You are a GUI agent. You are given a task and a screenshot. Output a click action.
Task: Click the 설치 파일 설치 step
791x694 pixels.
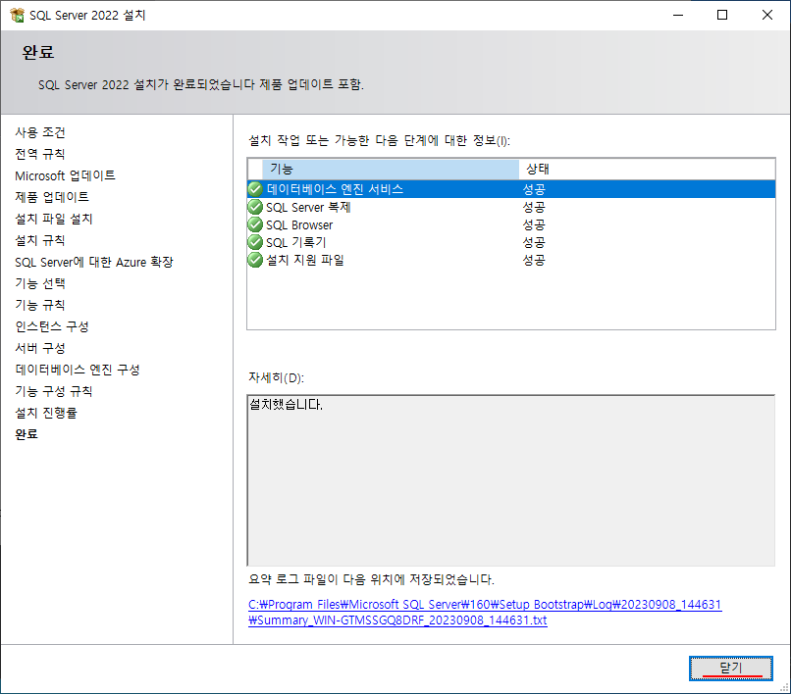click(x=54, y=219)
